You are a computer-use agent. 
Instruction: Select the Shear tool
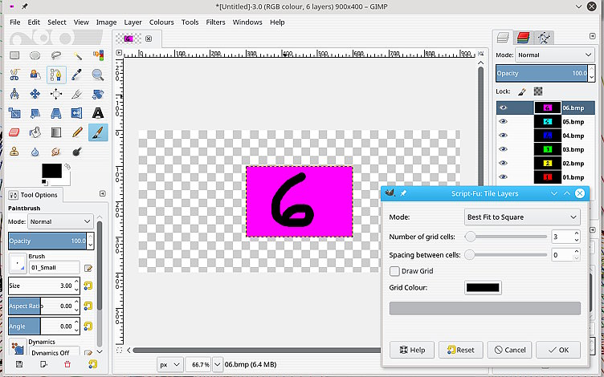(x=35, y=113)
